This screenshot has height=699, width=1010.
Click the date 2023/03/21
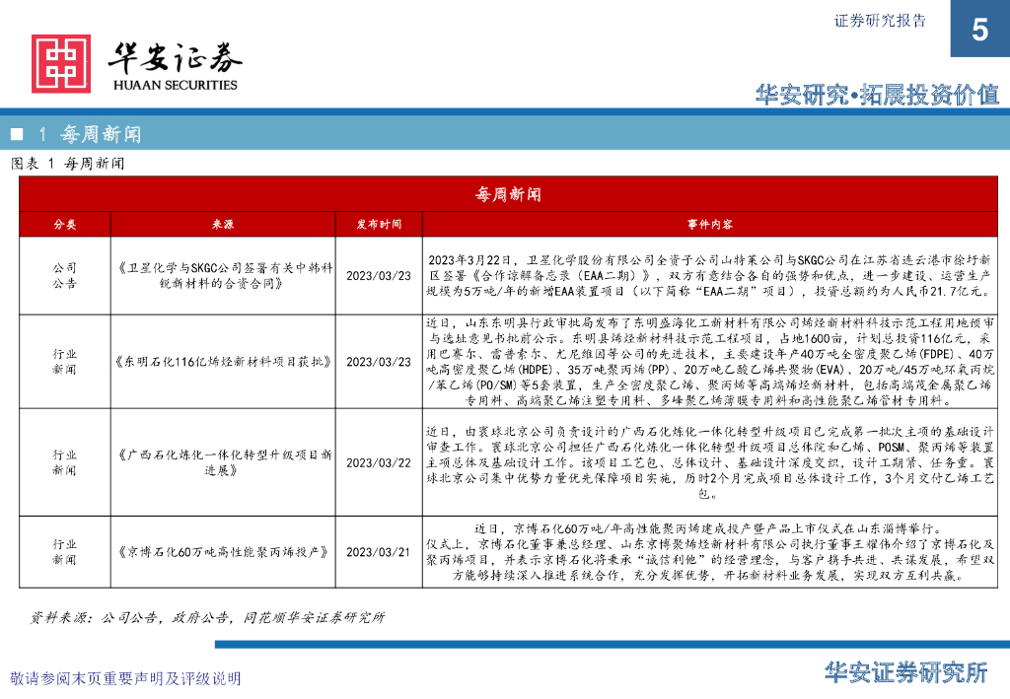coord(379,552)
